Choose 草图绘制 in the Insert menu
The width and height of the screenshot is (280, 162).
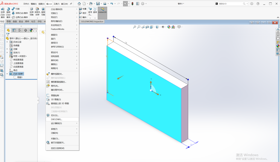tap(62, 95)
